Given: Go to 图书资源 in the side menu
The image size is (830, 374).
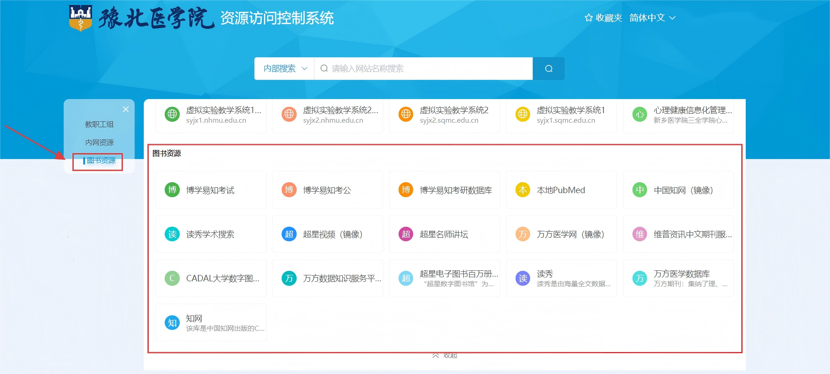Looking at the screenshot, I should coord(101,160).
